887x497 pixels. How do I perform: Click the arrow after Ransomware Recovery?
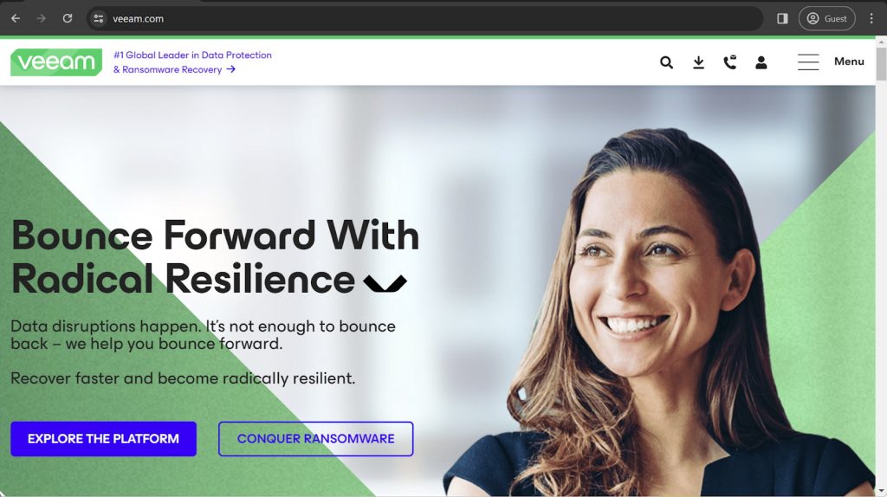pos(230,69)
